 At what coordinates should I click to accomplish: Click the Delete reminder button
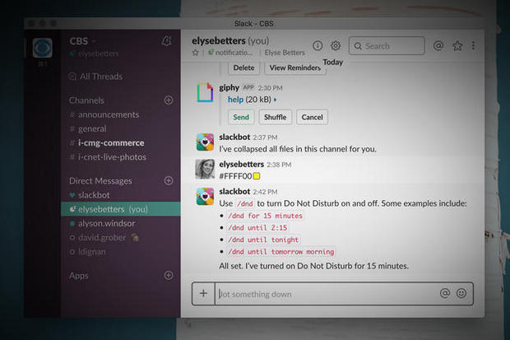click(x=244, y=68)
